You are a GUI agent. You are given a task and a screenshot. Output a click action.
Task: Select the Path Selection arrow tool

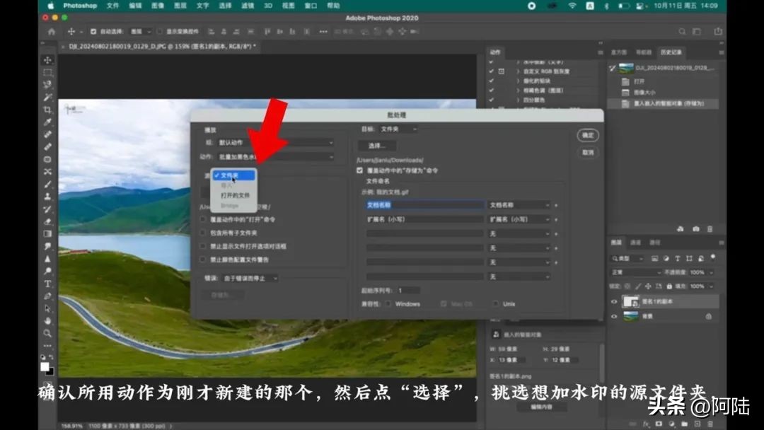point(48,308)
